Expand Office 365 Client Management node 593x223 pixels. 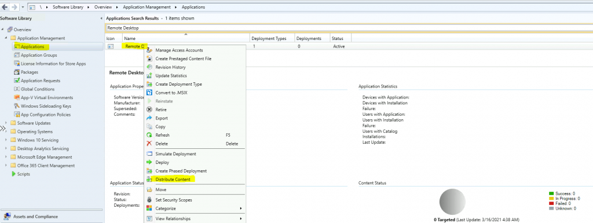coord(6,166)
